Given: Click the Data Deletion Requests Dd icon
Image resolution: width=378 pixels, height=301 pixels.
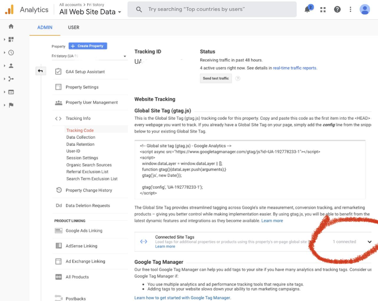Looking at the screenshot, I should [59, 205].
